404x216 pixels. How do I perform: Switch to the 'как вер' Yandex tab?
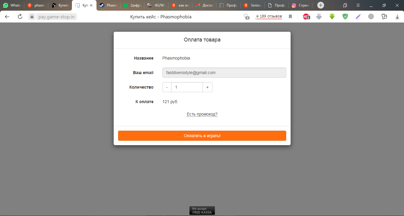tap(180, 5)
